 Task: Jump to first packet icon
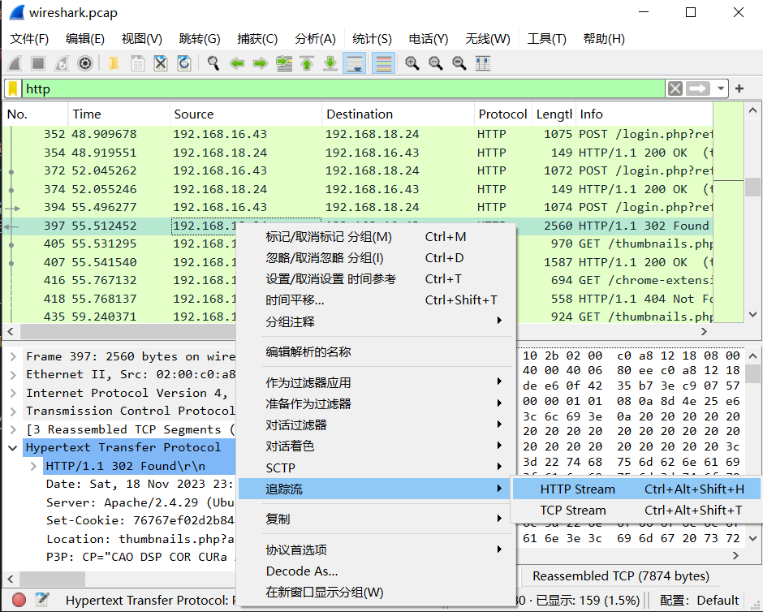point(307,63)
